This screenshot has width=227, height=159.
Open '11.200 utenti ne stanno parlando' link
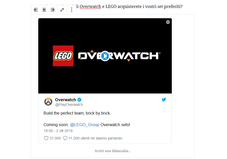click(96, 138)
